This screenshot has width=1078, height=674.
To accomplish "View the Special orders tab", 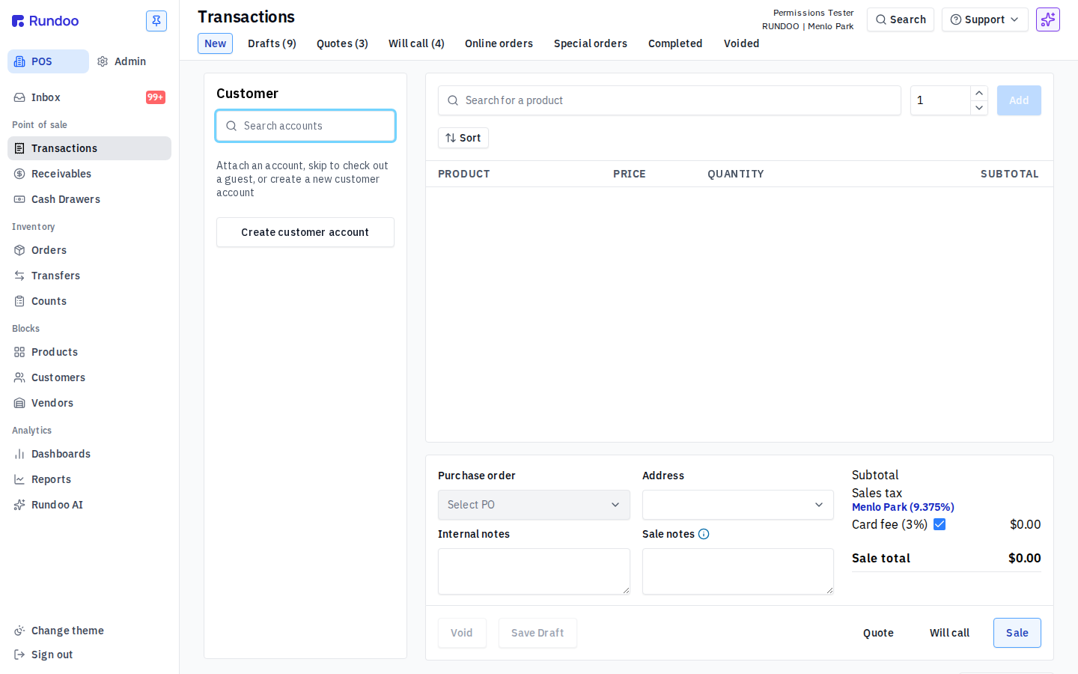I will tap(591, 43).
